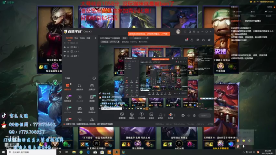Click the record video icon near settings
276x155 pixels.
183,115
